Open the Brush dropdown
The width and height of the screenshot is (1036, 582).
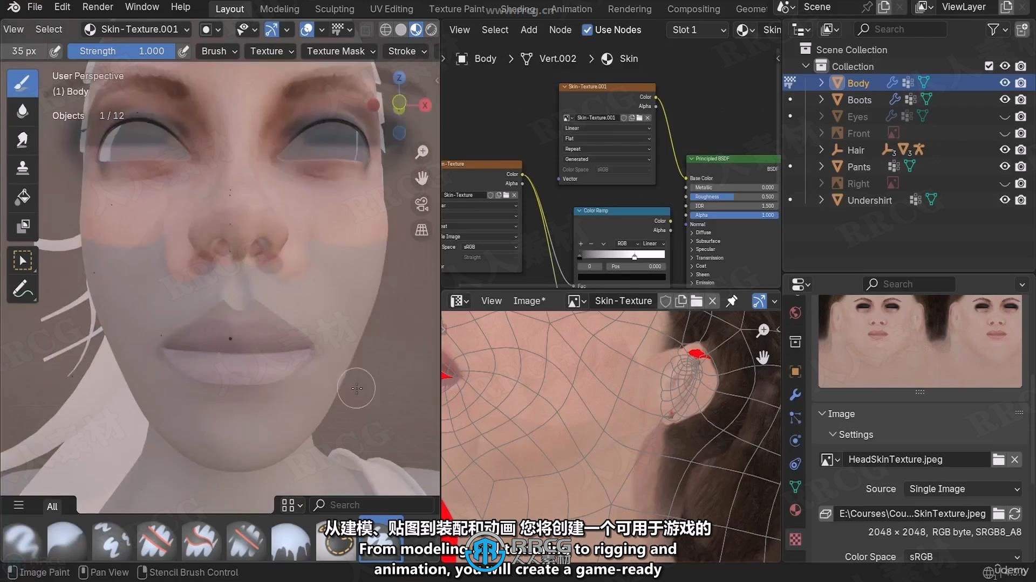point(219,51)
